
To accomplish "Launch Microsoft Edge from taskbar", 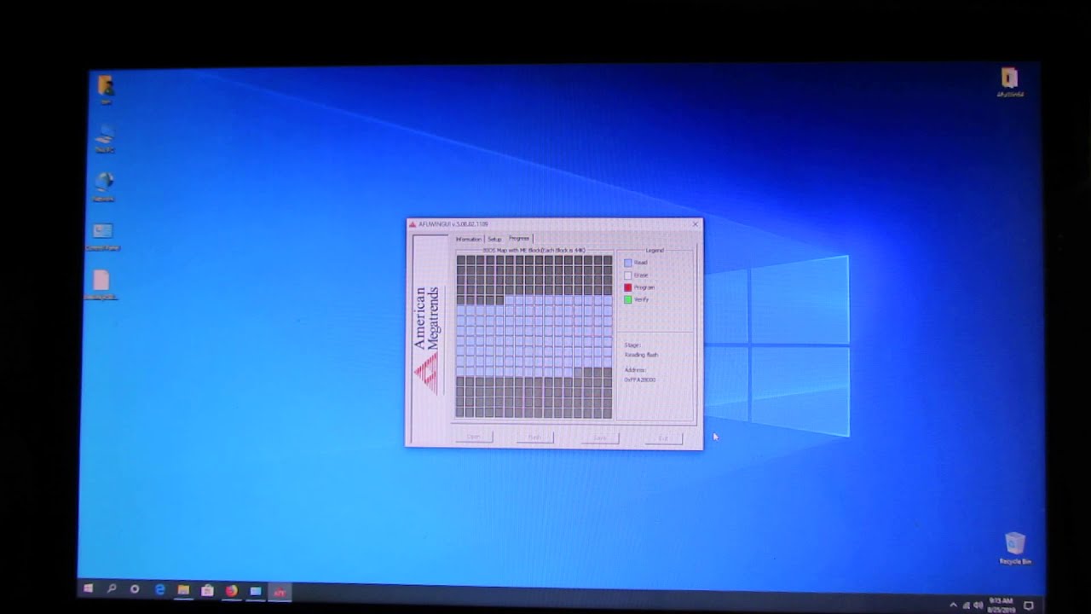I will (x=159, y=590).
